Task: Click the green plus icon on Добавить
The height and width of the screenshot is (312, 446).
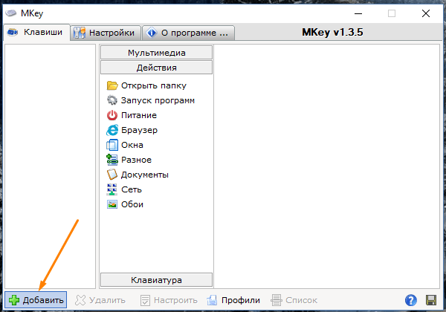Action: 14,300
